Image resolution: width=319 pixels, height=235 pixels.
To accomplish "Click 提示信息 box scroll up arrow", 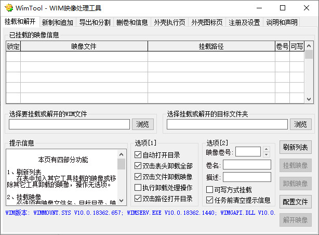I will point(121,154).
